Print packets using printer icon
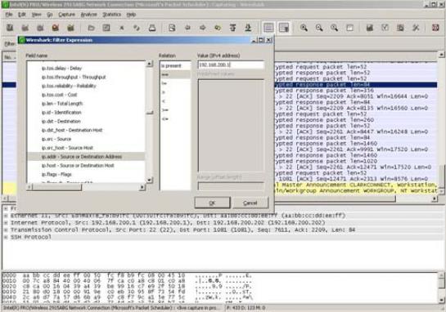446x312 pixels. [x=152, y=28]
